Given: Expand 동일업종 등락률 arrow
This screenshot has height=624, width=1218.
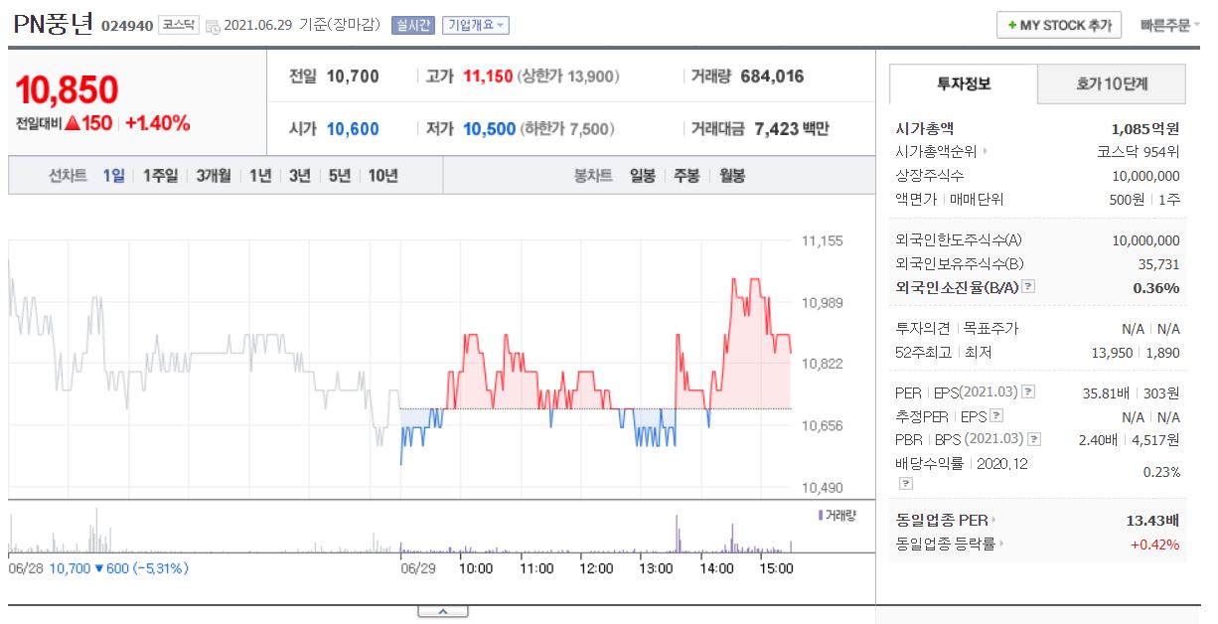Looking at the screenshot, I should [1000, 544].
